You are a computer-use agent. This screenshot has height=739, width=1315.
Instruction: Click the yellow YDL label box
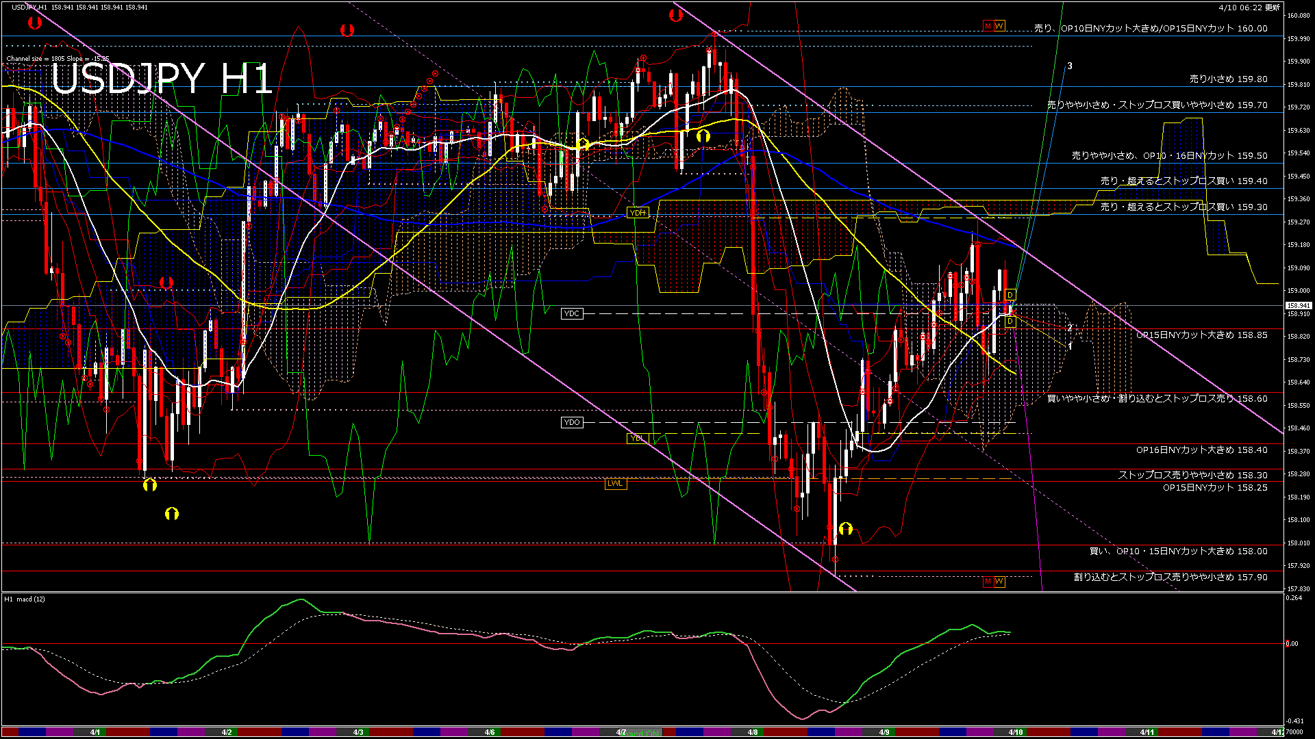click(x=636, y=439)
